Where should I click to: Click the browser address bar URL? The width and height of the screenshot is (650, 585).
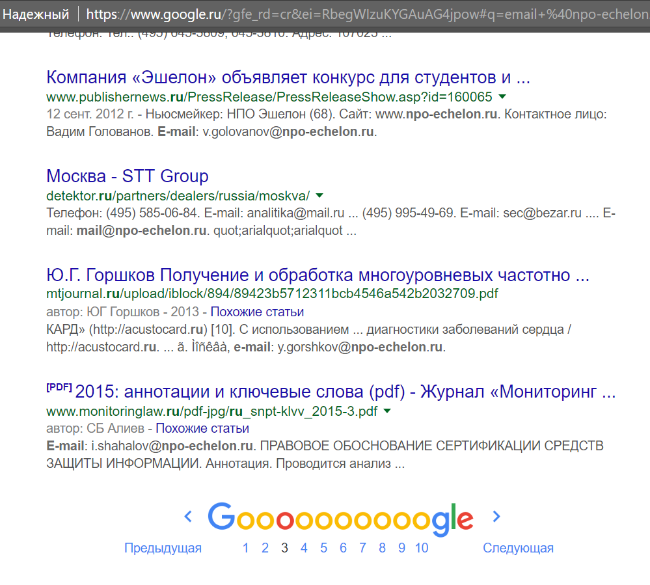tap(364, 14)
